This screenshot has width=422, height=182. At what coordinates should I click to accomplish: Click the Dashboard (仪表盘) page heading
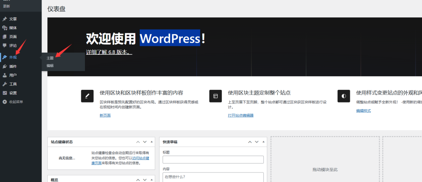coord(56,9)
